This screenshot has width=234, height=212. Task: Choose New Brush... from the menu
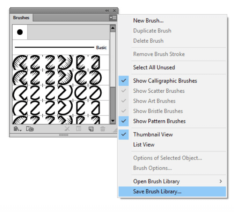point(172,21)
